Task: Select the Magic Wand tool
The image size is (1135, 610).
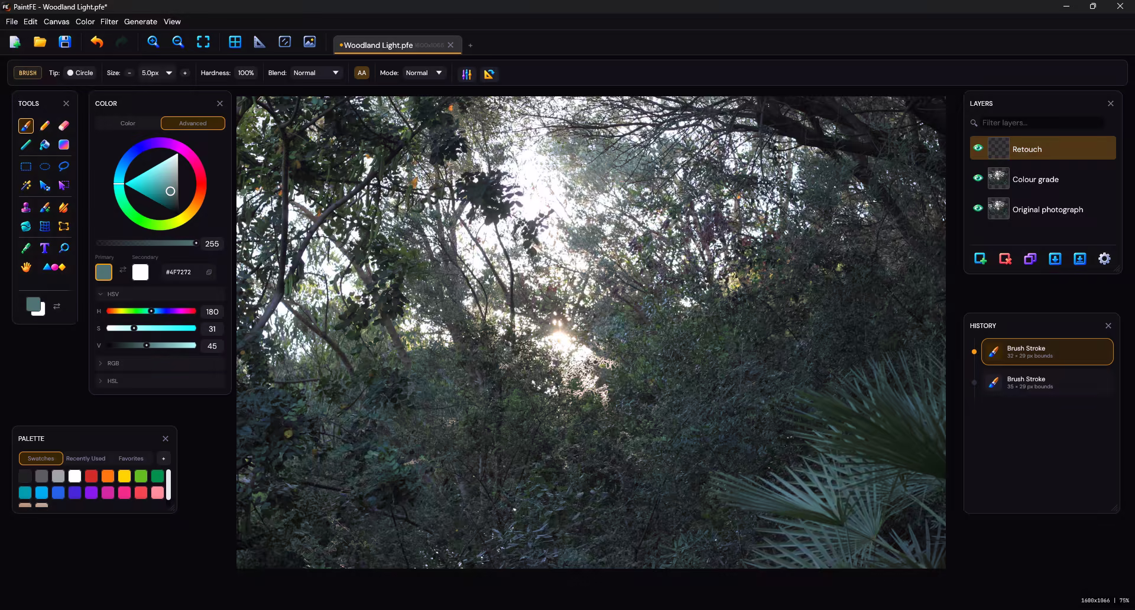Action: pyautogui.click(x=26, y=186)
